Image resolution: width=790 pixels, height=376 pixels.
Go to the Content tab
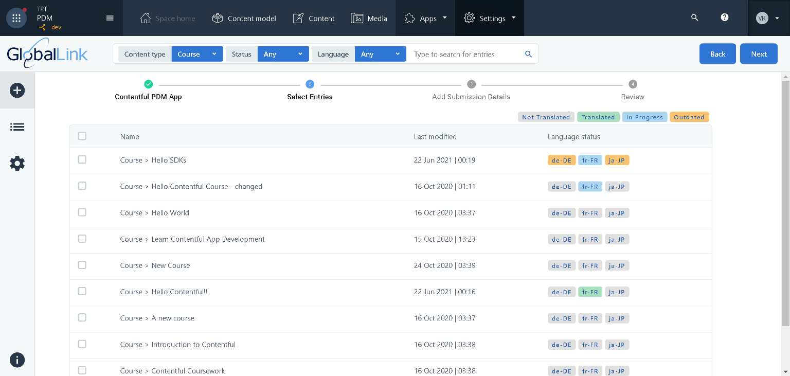pos(314,18)
